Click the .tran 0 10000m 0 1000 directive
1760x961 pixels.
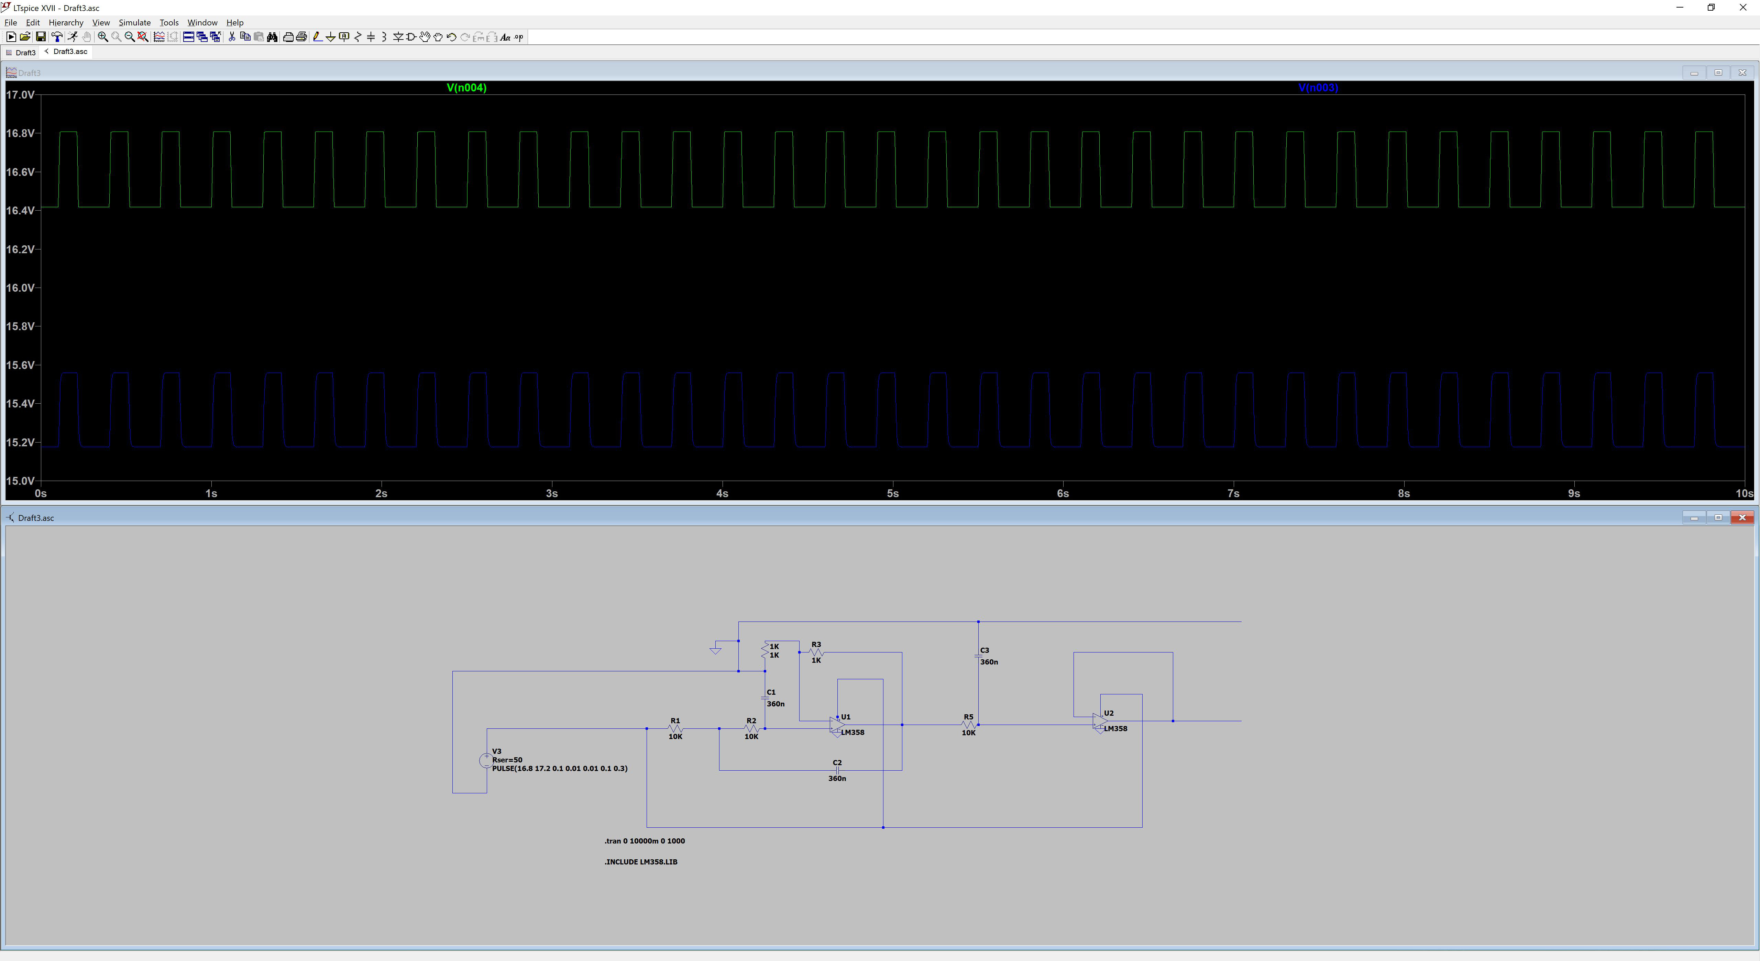coord(644,841)
